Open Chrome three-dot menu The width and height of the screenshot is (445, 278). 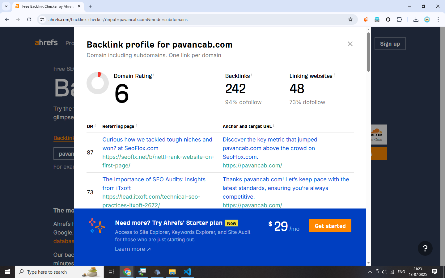coord(438,19)
